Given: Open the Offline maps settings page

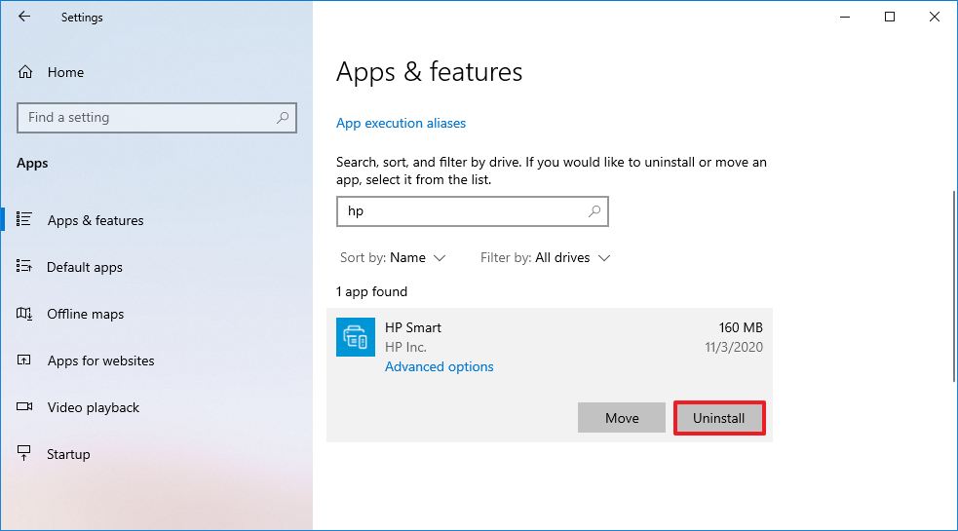Looking at the screenshot, I should tap(86, 314).
